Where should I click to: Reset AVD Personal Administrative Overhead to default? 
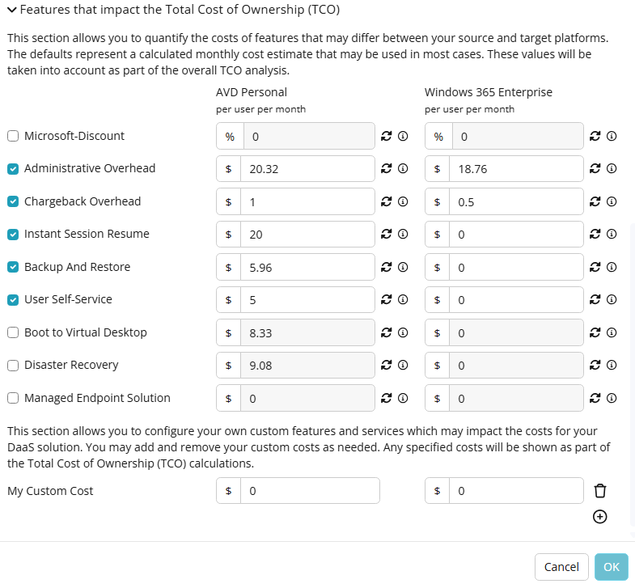coord(387,168)
